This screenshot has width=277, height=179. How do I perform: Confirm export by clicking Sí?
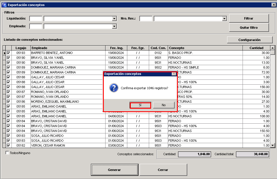tap(140, 105)
